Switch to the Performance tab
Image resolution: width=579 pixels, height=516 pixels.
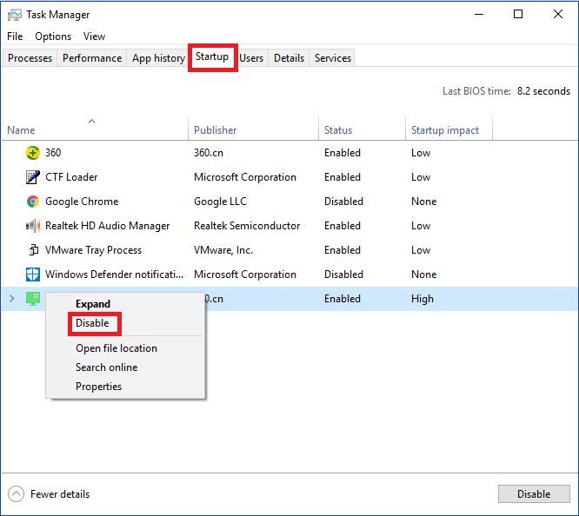92,58
